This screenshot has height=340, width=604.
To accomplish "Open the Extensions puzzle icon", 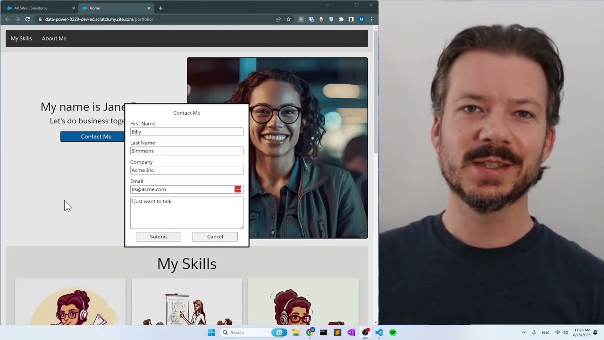I will pyautogui.click(x=341, y=19).
